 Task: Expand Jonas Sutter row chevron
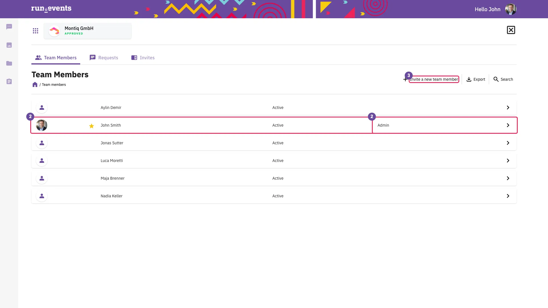pos(508,143)
